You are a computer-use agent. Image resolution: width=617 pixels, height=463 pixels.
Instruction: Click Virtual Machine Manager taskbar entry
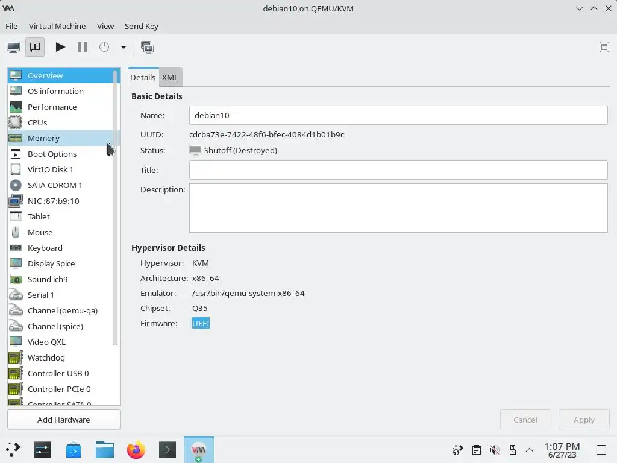(x=199, y=450)
